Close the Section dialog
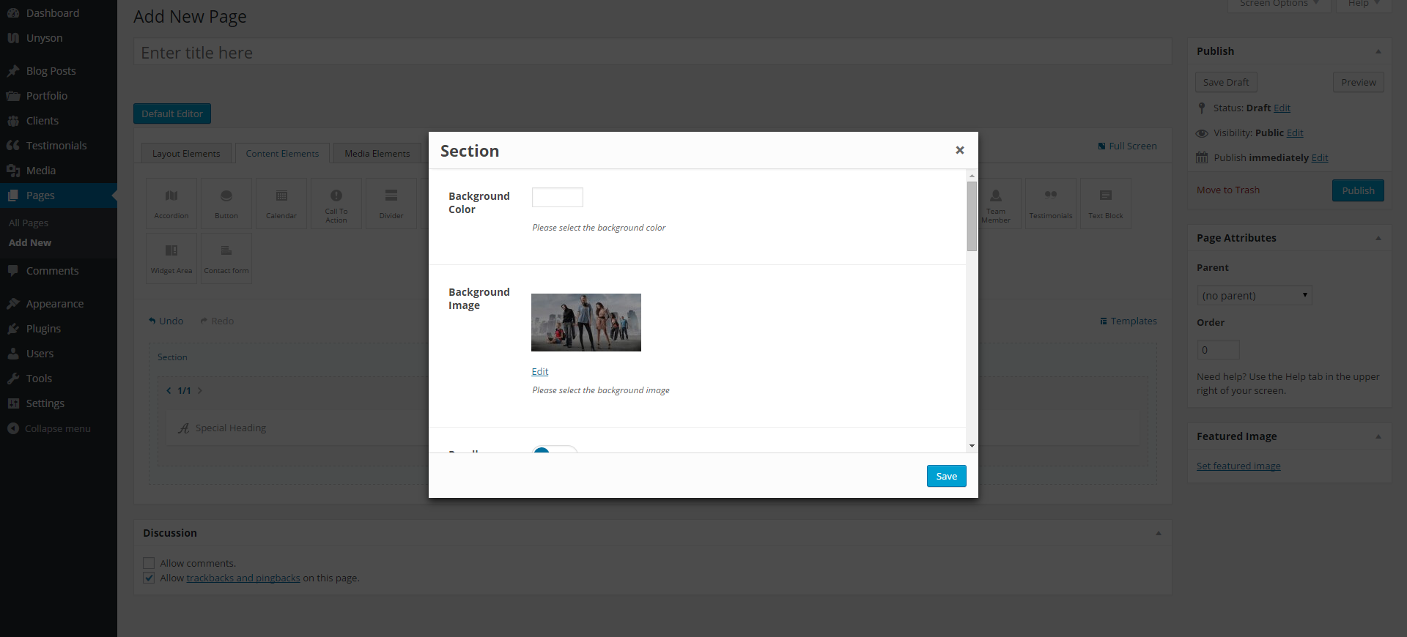The image size is (1407, 637). coord(959,150)
